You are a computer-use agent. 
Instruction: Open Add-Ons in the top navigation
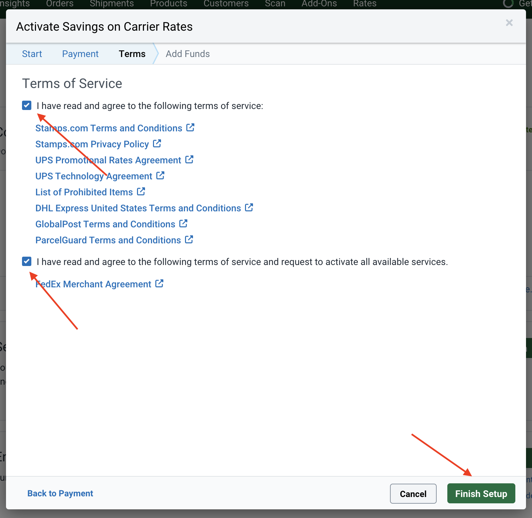click(319, 4)
